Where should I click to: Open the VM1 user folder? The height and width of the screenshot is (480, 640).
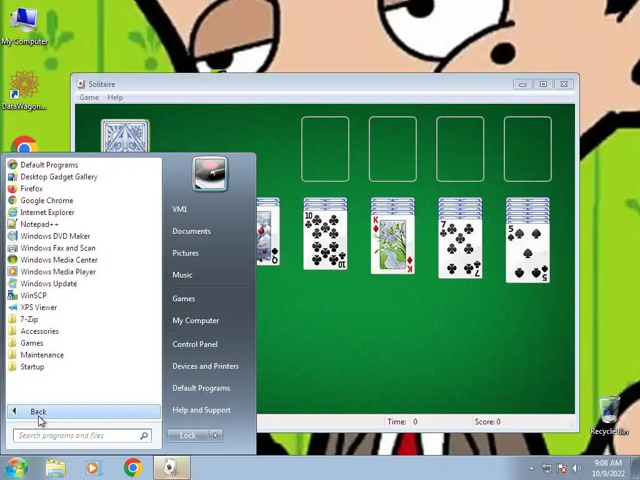coord(210,209)
